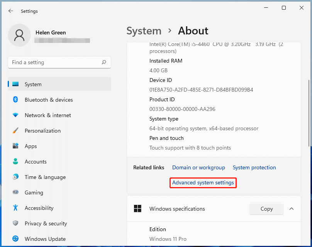Select the Product ID 00330-80000-00000-AA296
312x247 pixels.
(x=182, y=109)
